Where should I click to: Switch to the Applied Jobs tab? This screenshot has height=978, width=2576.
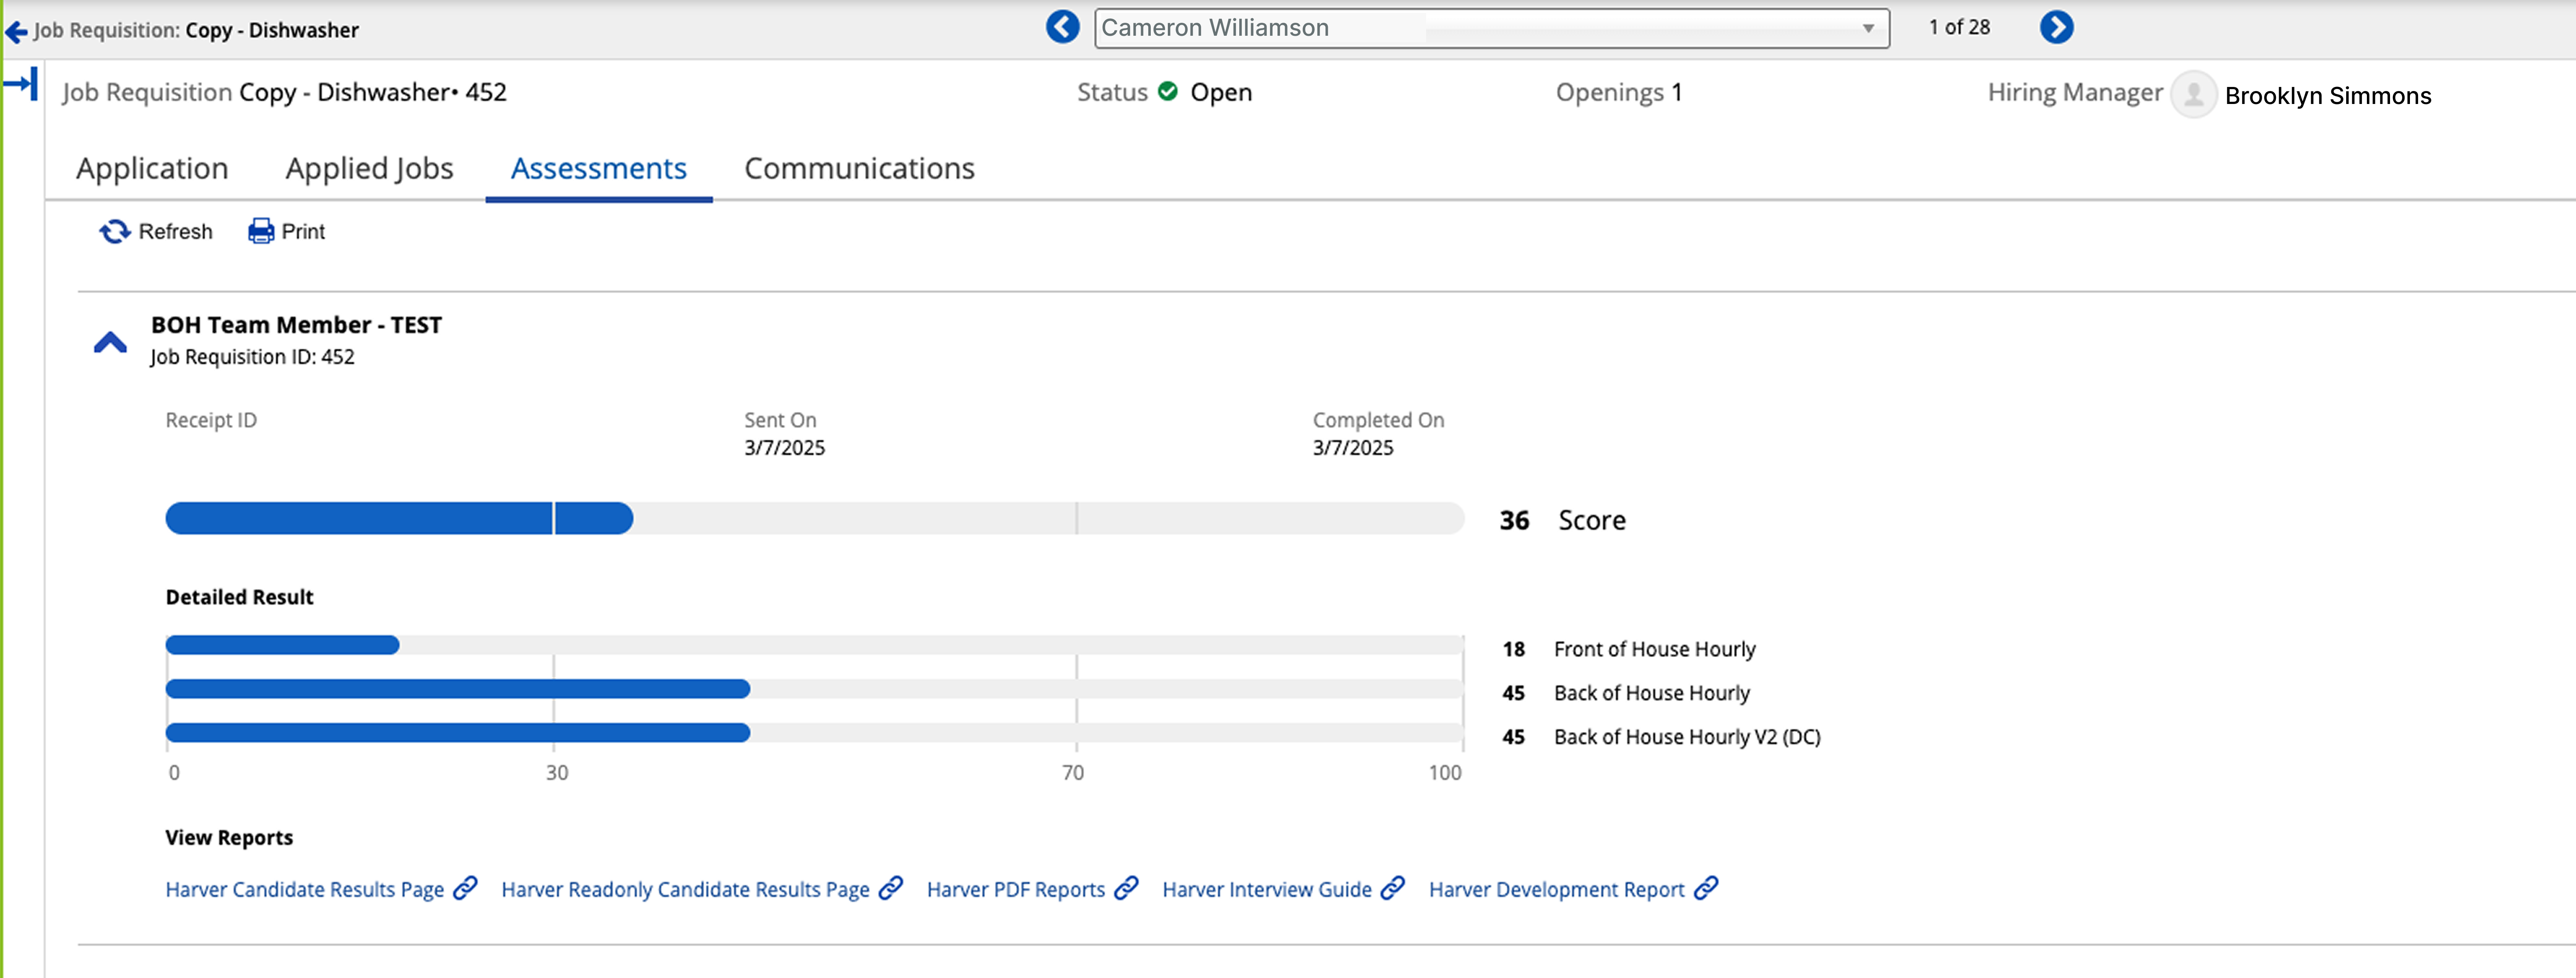(369, 169)
